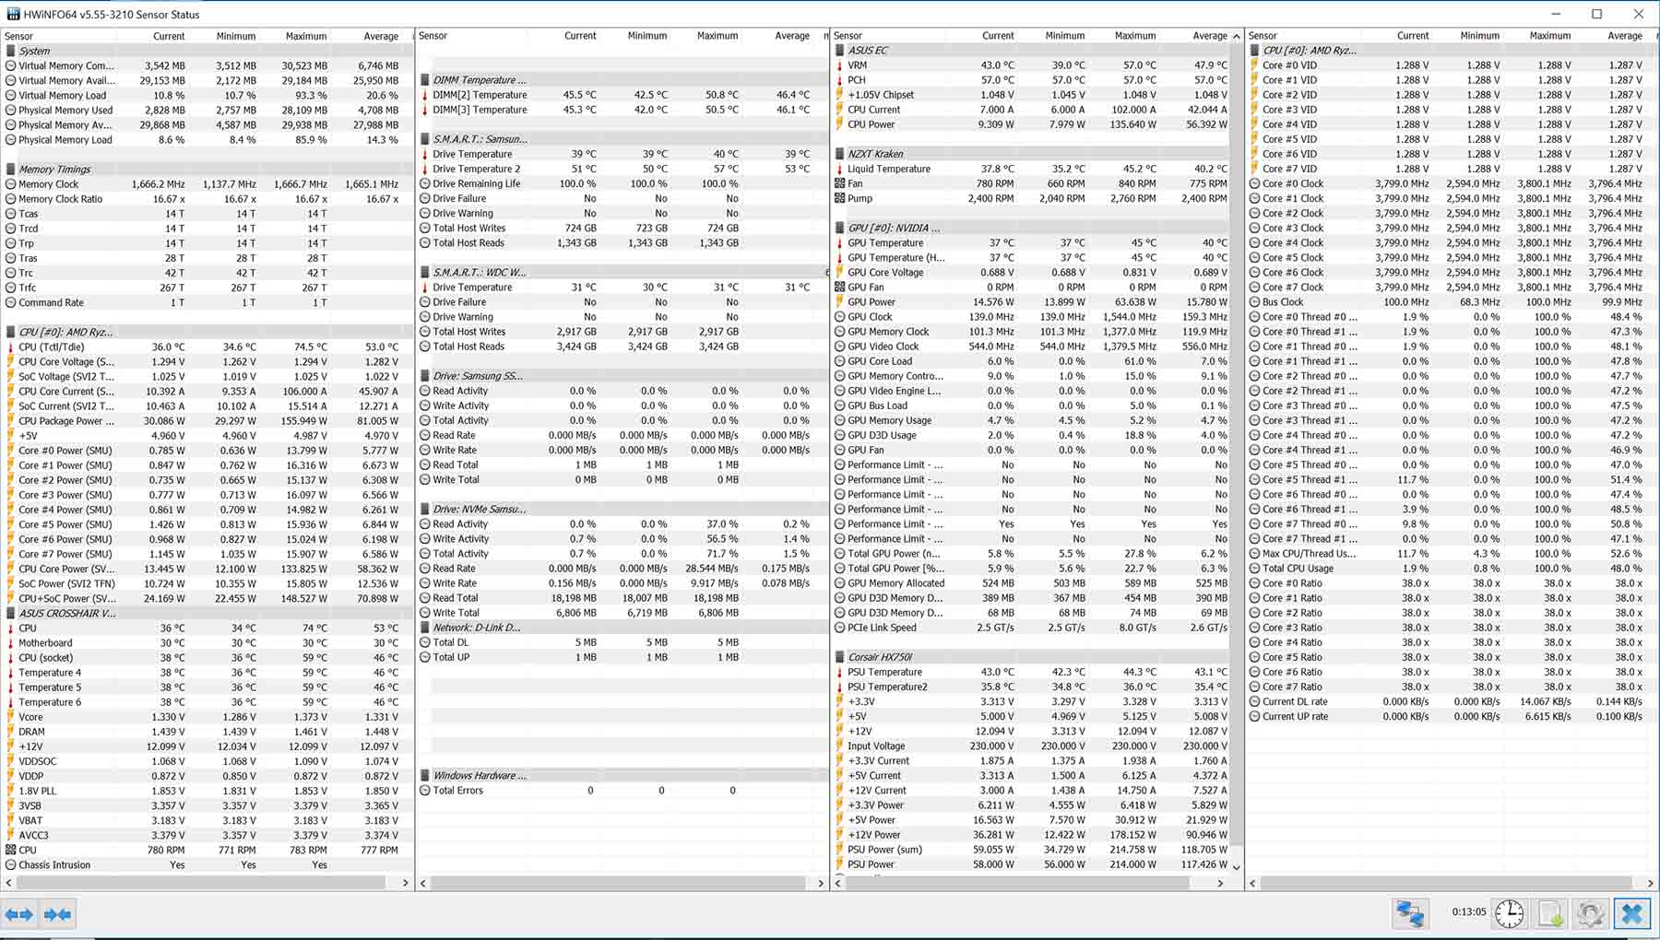Click the DIMM Temperature group icon
This screenshot has width=1660, height=940.
pyautogui.click(x=425, y=80)
